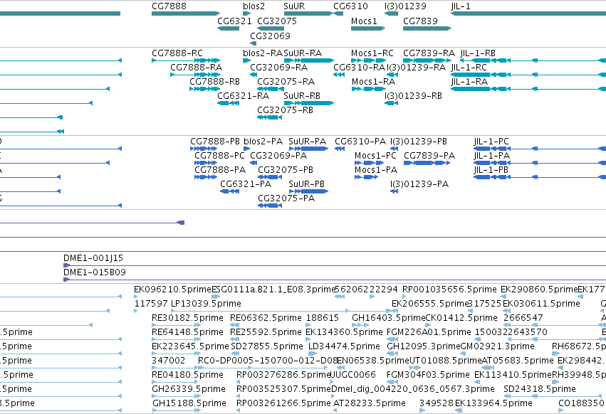
Task: Select the DME1-001J15 clone feature
Action: (335, 265)
